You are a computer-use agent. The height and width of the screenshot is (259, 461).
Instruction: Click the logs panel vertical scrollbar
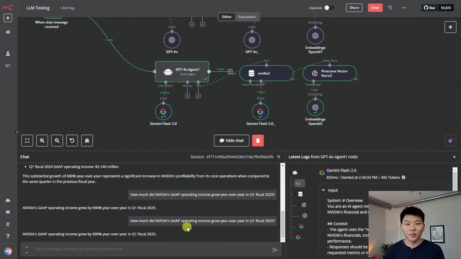(455, 182)
